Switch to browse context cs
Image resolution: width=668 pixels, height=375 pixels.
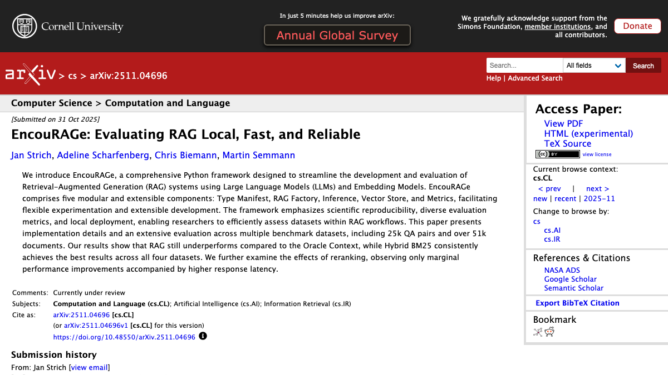click(x=537, y=221)
